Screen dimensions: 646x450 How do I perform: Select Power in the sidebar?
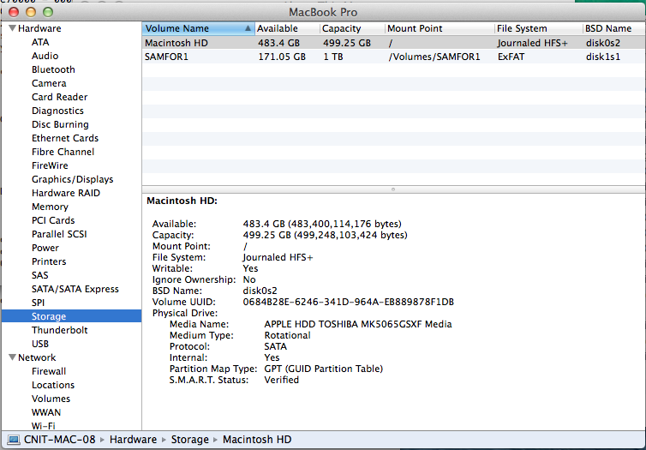pyautogui.click(x=45, y=248)
